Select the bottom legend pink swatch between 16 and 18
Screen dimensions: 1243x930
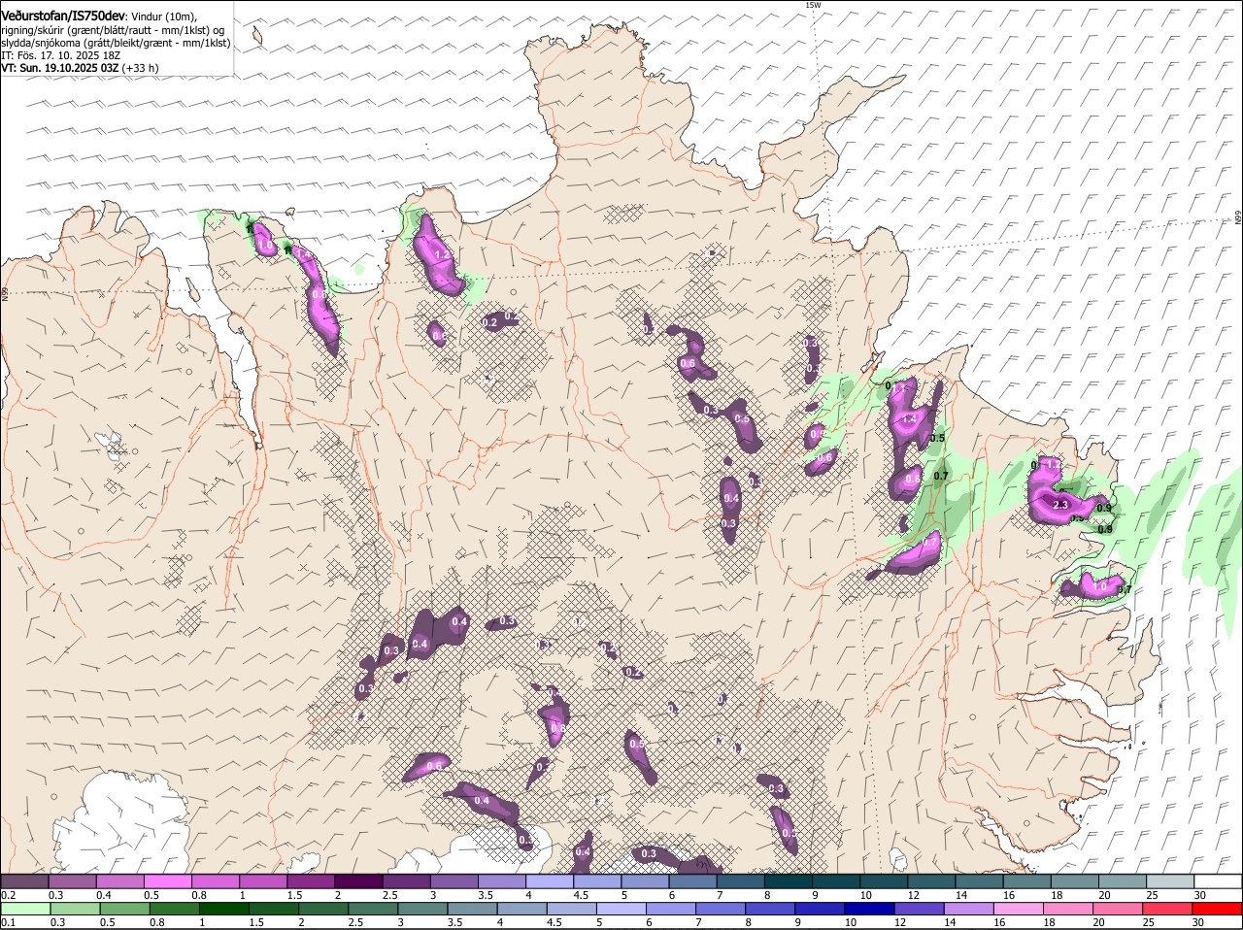(1020, 909)
